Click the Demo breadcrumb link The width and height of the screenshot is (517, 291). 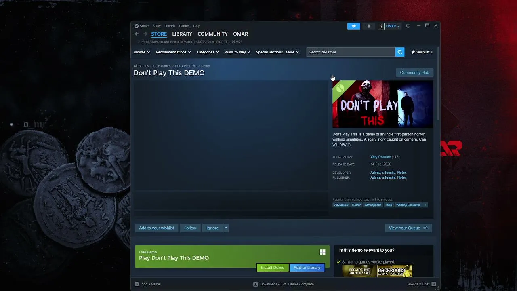206,66
